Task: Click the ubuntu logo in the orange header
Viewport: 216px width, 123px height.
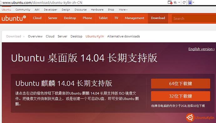Action: [14, 18]
